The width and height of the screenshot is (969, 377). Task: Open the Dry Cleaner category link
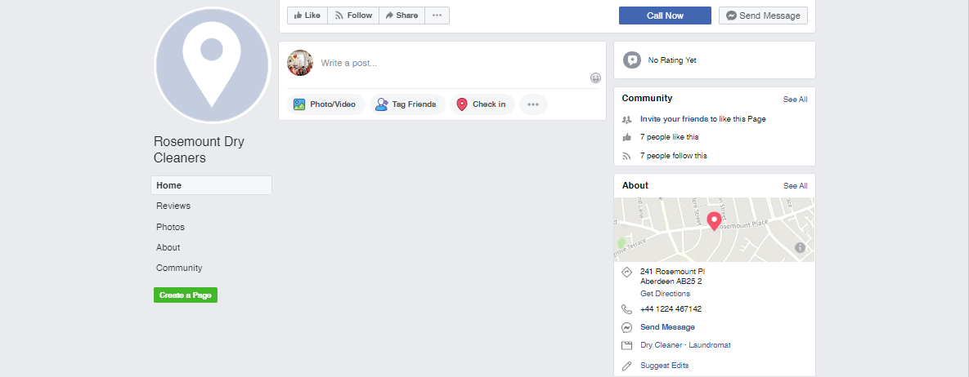coord(662,345)
